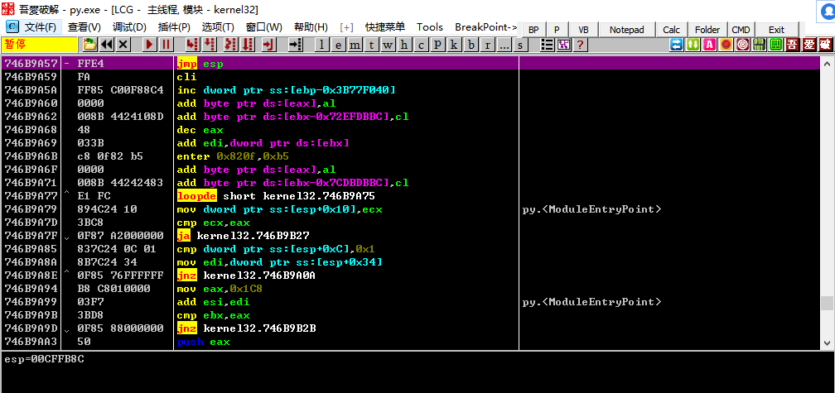Select the 'jmp esp' instruction row
The width and height of the screenshot is (835, 393).
click(x=410, y=64)
